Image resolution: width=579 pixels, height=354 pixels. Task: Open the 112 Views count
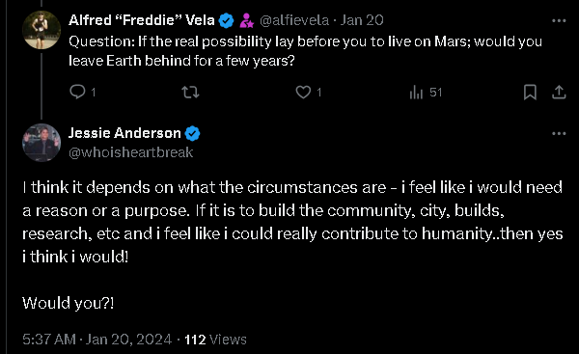215,340
